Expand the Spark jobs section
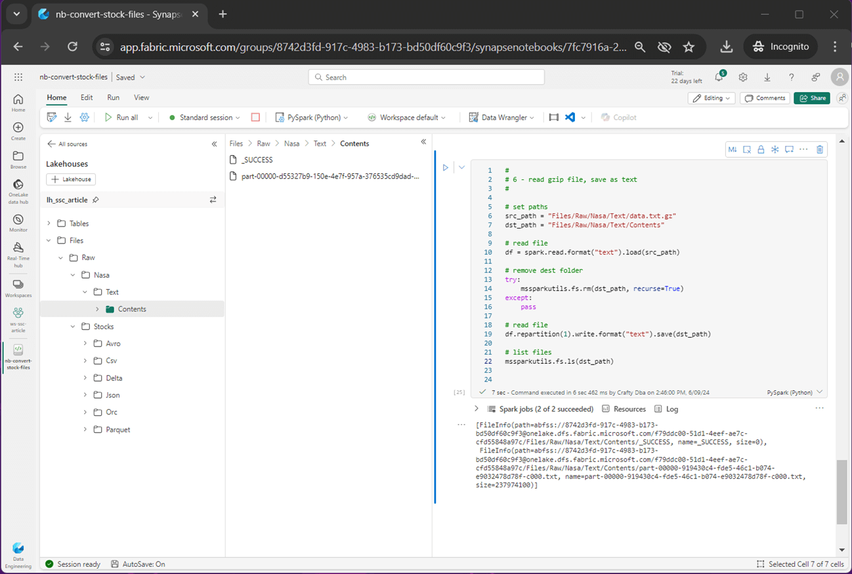Viewport: 852px width, 574px height. [477, 408]
